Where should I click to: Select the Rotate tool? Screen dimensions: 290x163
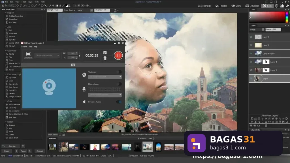[10, 54]
